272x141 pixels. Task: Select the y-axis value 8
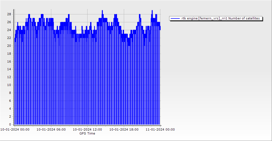click(x=10, y=93)
